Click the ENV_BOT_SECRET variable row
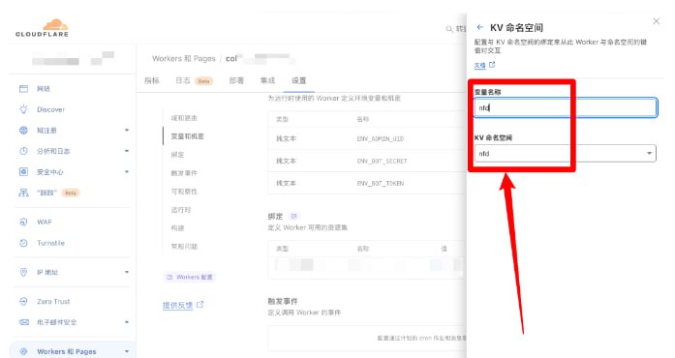This screenshot has width=675, height=358. click(367, 161)
